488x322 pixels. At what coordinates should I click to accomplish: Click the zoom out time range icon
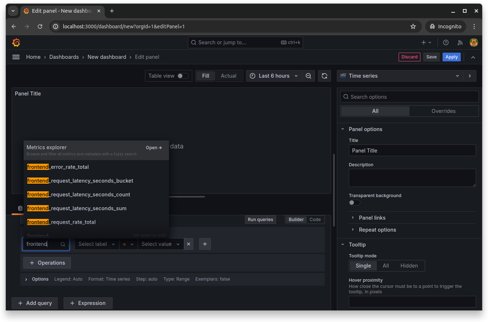click(x=308, y=76)
